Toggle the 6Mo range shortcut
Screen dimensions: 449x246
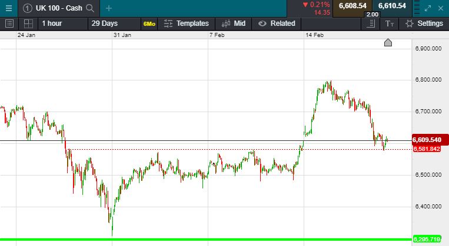(x=149, y=23)
